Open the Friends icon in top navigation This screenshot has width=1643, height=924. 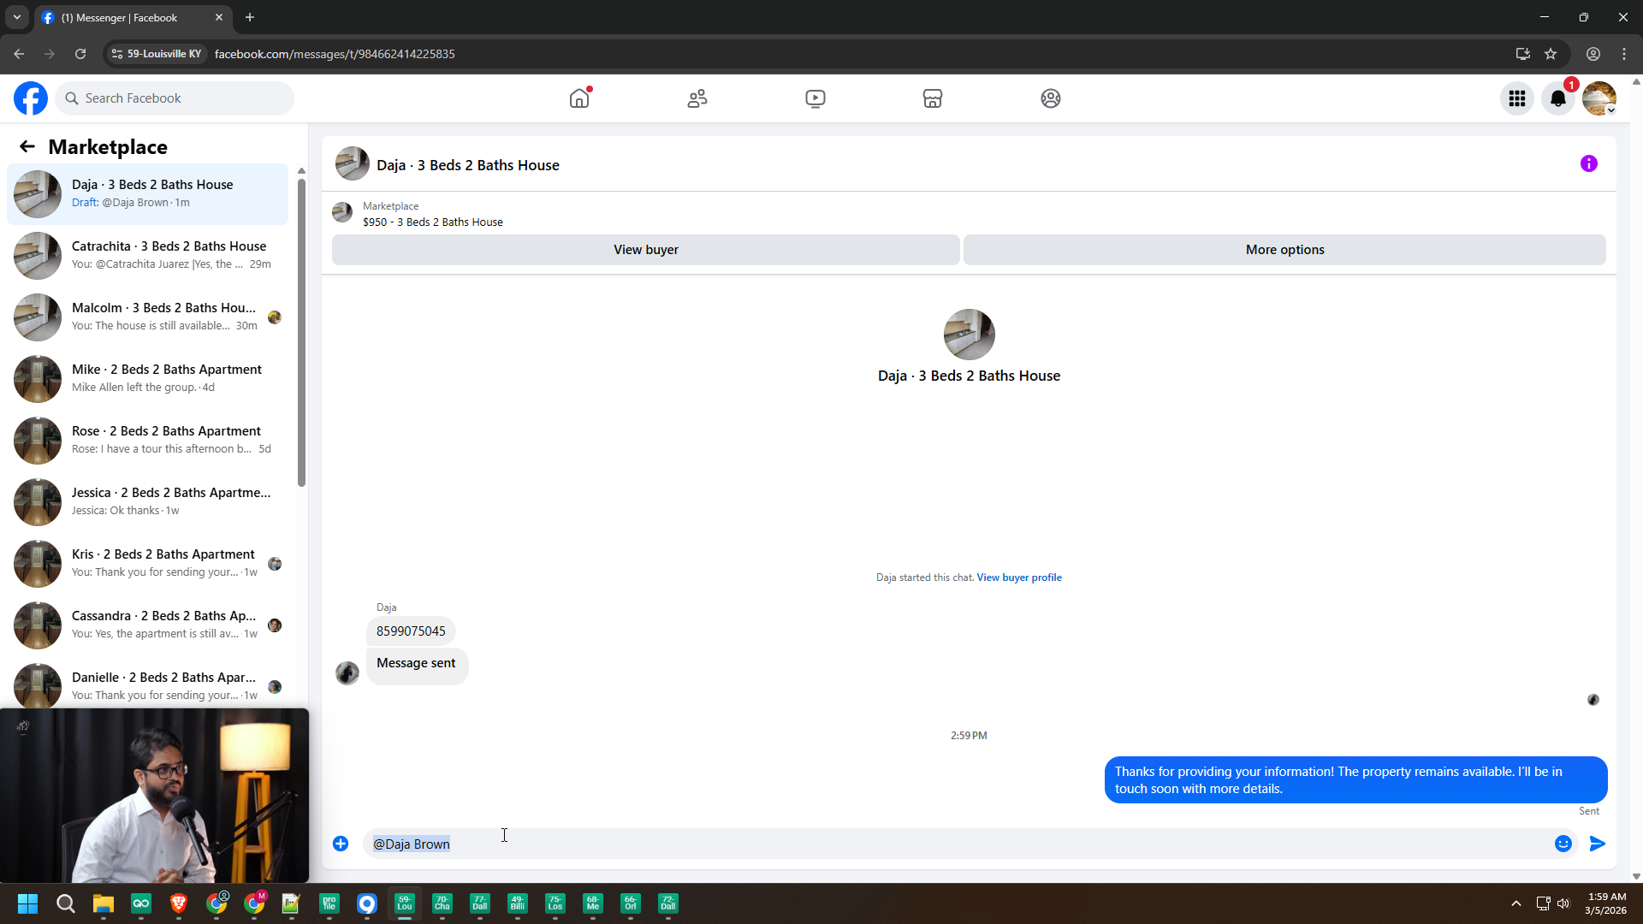[x=697, y=98]
